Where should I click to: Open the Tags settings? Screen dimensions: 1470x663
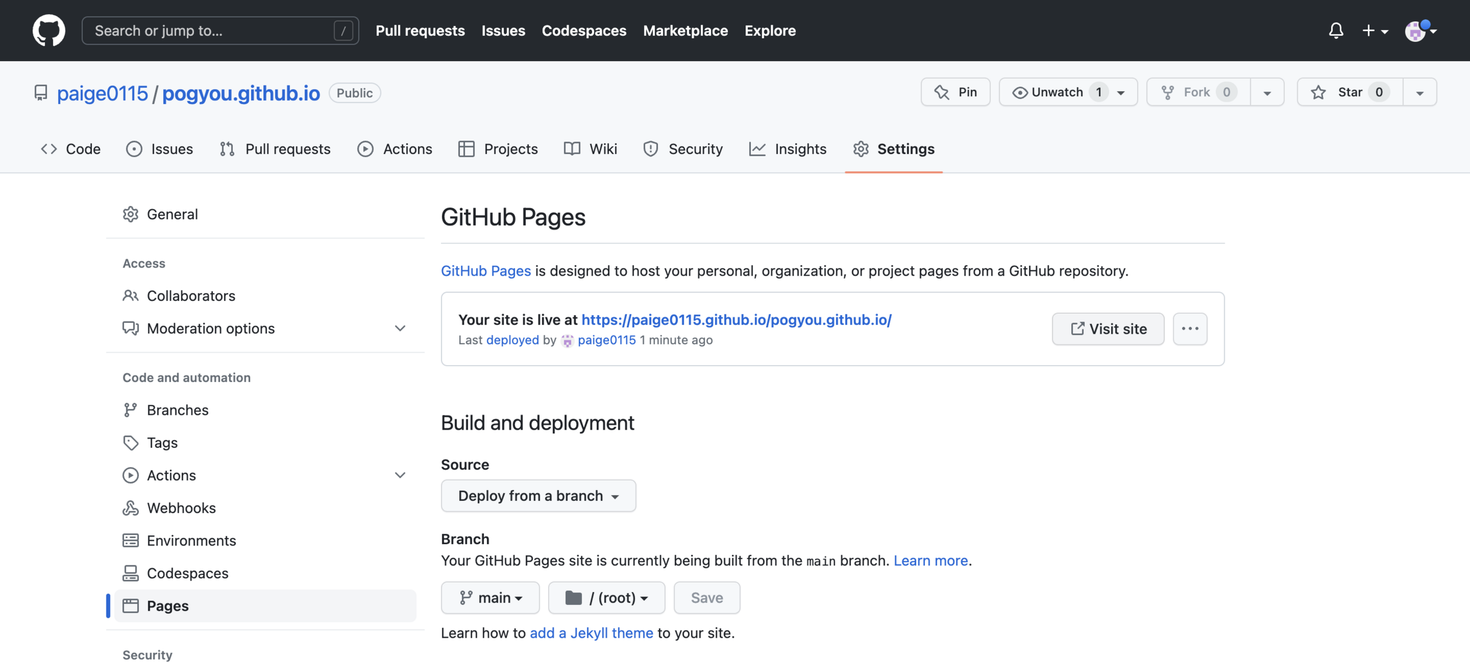tap(162, 443)
